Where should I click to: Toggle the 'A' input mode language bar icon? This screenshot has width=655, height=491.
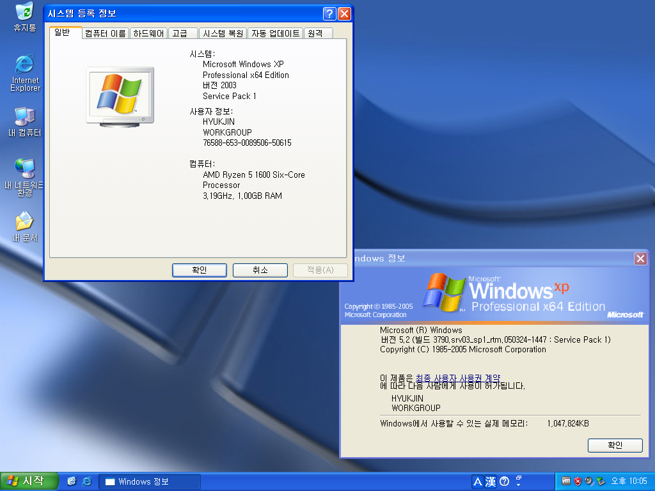477,482
